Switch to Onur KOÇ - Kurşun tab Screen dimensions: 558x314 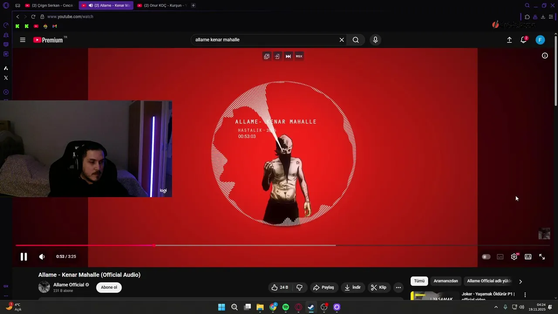162,6
